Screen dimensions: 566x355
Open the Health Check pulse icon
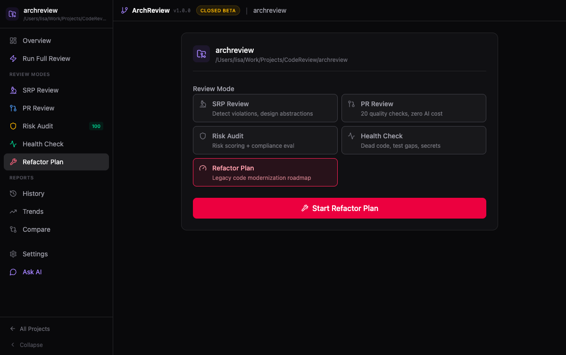coord(13,144)
